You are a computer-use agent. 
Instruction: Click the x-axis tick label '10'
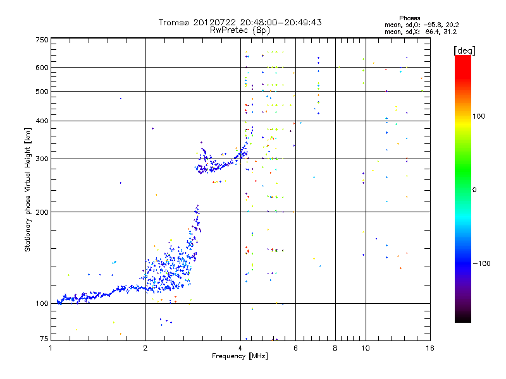[x=366, y=348]
